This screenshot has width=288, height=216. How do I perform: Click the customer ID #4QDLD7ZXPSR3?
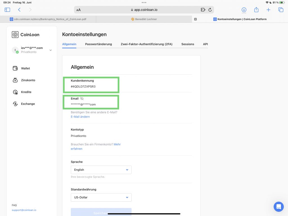83,87
